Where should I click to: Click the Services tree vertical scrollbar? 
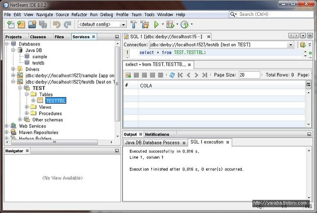click(118, 84)
